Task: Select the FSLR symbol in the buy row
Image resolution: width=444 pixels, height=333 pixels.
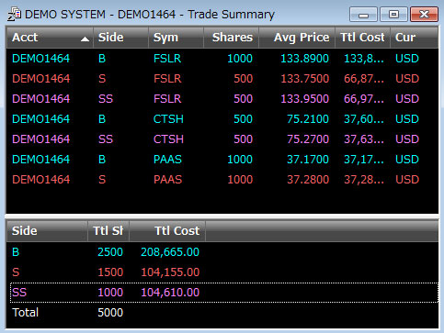Action: click(x=167, y=59)
